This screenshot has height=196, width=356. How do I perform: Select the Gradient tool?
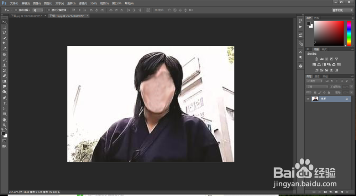[4, 82]
